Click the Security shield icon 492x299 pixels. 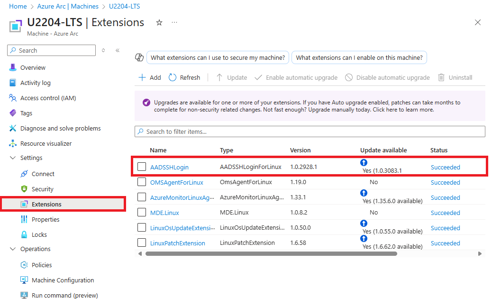24,189
